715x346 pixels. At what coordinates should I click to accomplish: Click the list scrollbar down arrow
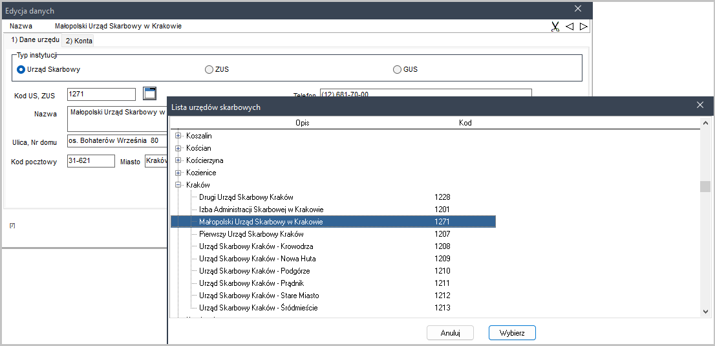click(x=705, y=311)
